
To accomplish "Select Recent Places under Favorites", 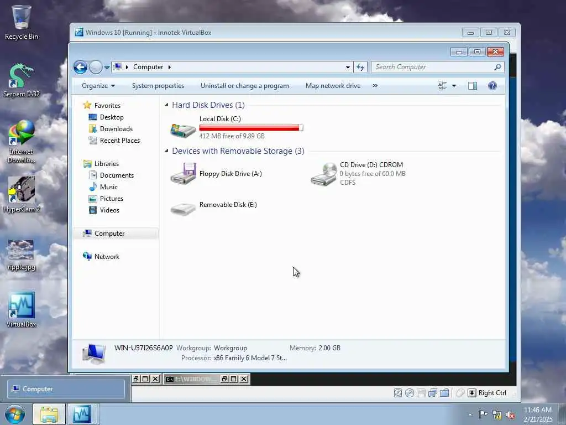I will [x=119, y=140].
